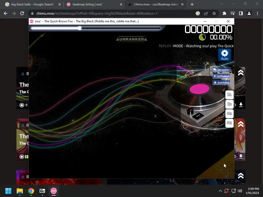Open a new browser tab
263x197 pixels.
click(192, 5)
